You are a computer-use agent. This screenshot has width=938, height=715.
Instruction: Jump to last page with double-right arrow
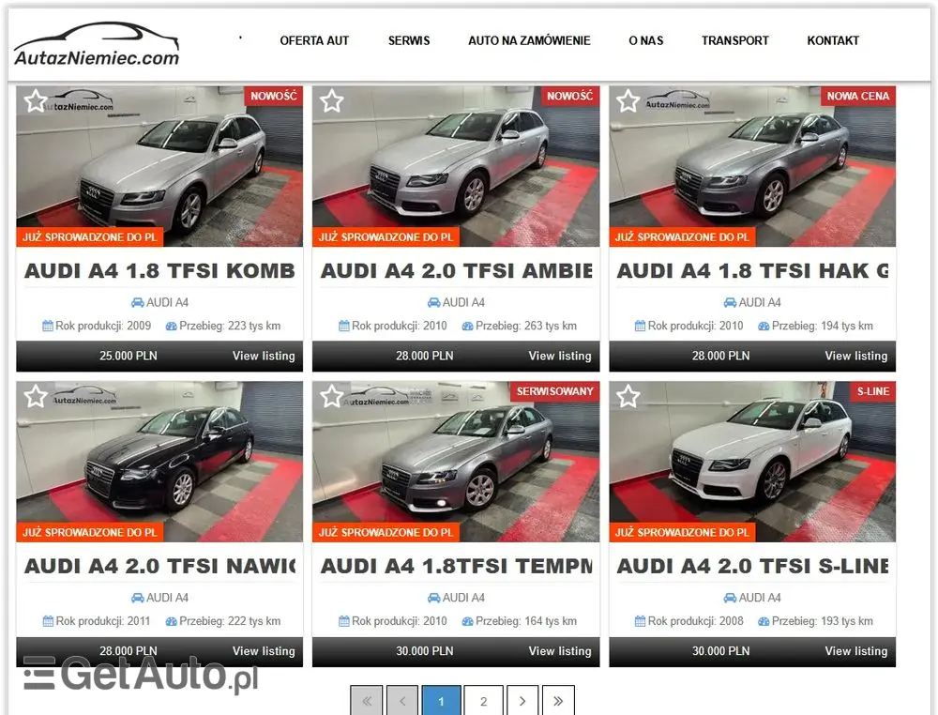click(558, 701)
